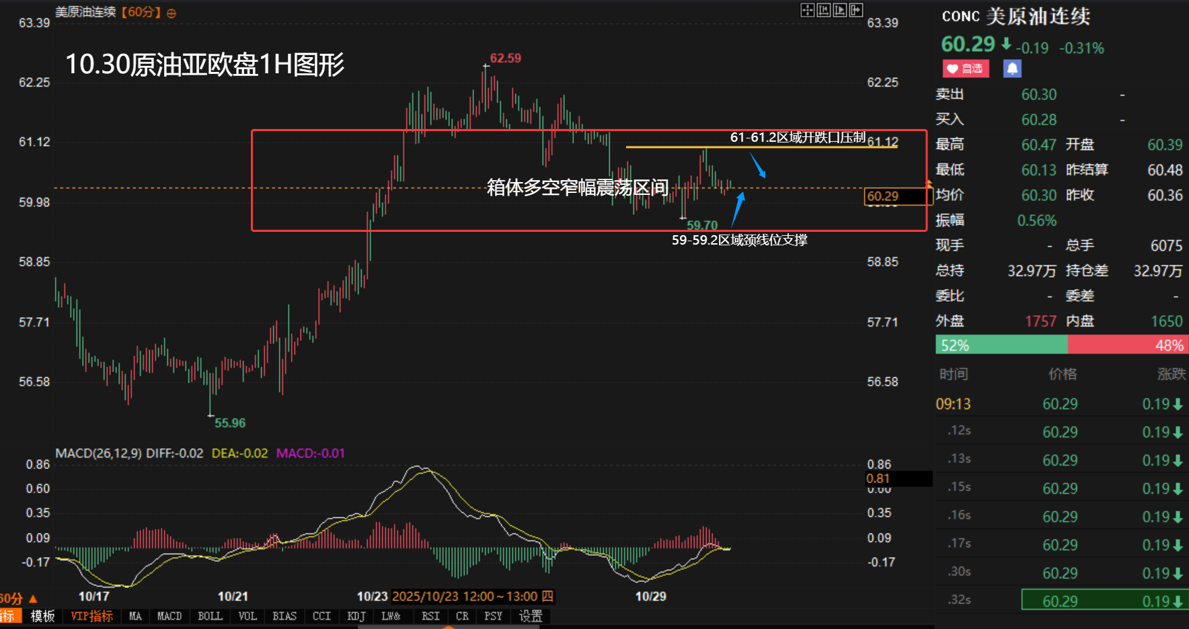1189x629 pixels.
Task: Click the 模板 template button
Action: click(42, 616)
